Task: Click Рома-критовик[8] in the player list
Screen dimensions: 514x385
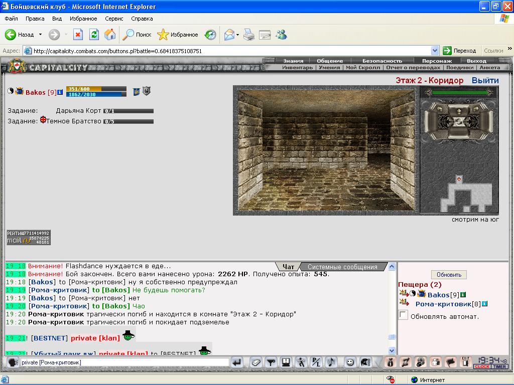Action: [448, 304]
